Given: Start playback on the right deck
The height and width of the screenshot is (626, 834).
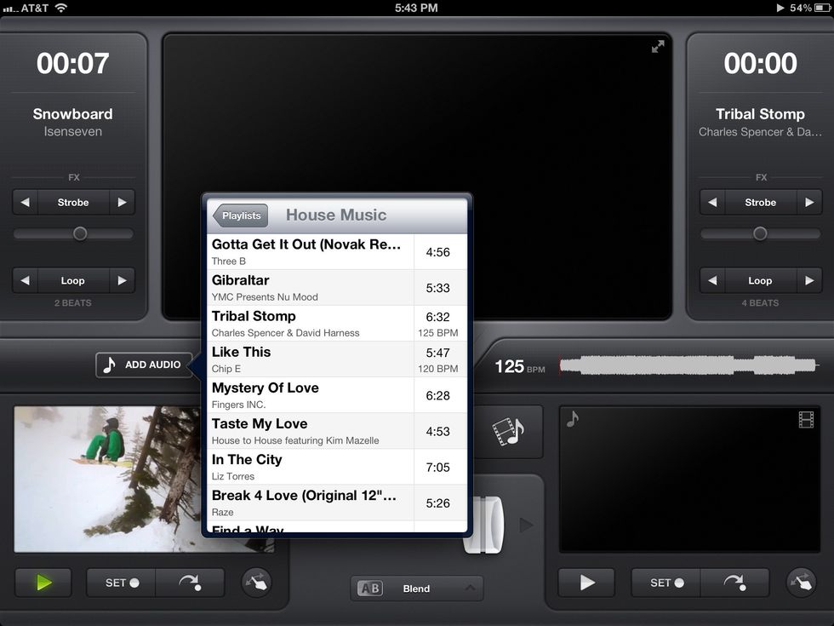Looking at the screenshot, I should pos(586,583).
